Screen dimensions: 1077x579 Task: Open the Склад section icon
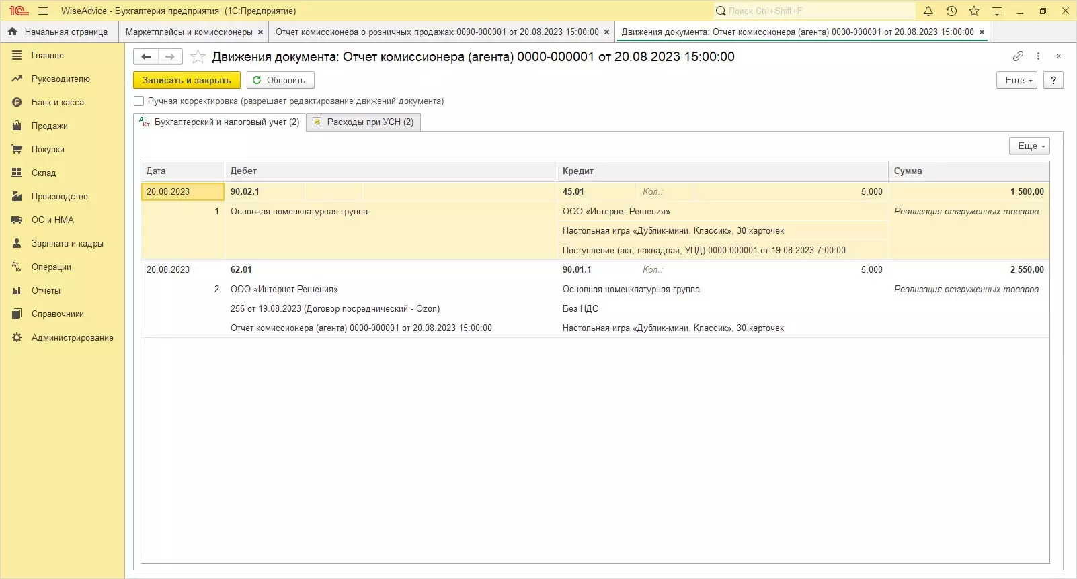coord(17,173)
